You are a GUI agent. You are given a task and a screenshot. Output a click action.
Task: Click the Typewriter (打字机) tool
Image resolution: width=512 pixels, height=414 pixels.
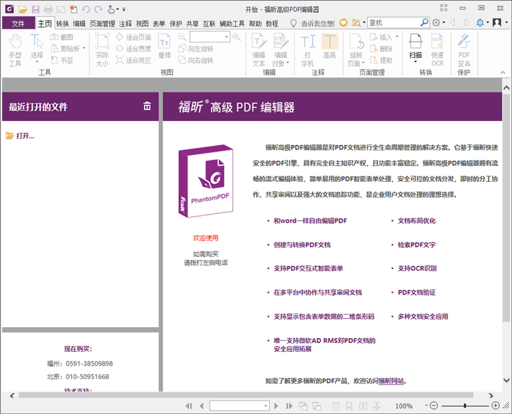(x=308, y=48)
